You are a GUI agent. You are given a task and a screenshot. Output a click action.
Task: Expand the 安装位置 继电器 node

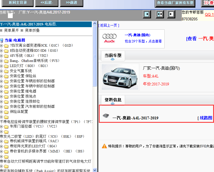pyautogui.click(x=1, y=91)
